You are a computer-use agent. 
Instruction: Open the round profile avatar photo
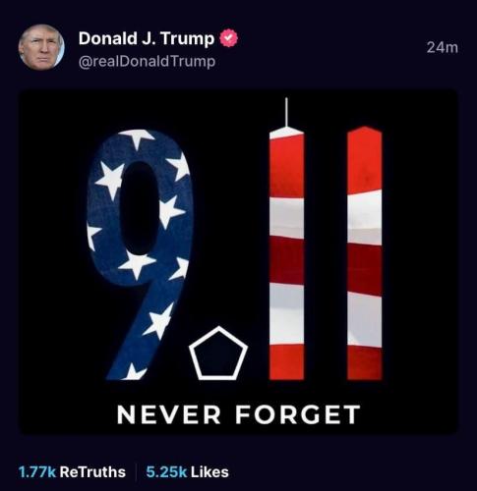tap(41, 47)
